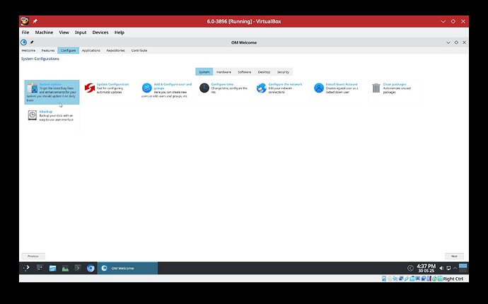Open the Update Configuration tool icon
The image size is (488, 304).
[x=90, y=88]
